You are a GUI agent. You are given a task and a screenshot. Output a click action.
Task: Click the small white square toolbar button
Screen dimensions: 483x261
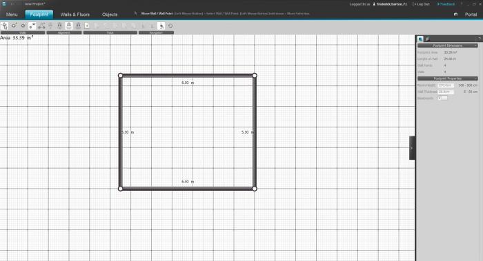coord(87,25)
